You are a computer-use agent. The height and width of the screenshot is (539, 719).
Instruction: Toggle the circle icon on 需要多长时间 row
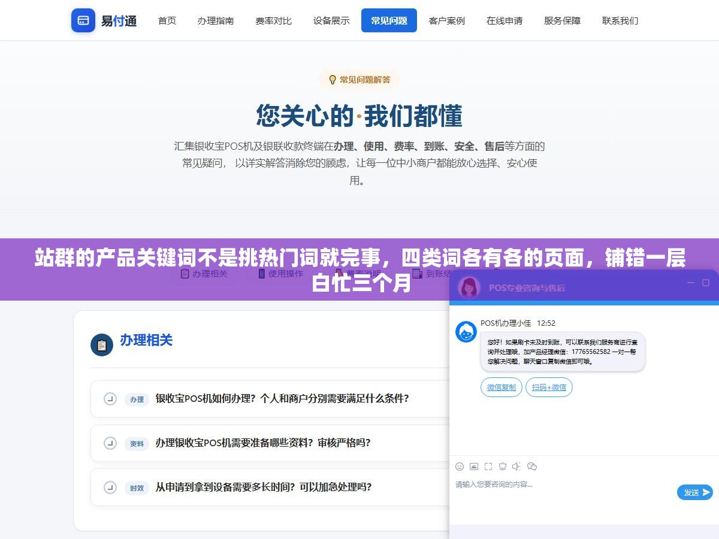pyautogui.click(x=110, y=487)
